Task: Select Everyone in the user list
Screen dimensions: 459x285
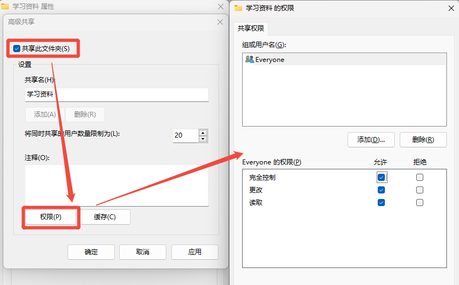Action: (x=344, y=60)
